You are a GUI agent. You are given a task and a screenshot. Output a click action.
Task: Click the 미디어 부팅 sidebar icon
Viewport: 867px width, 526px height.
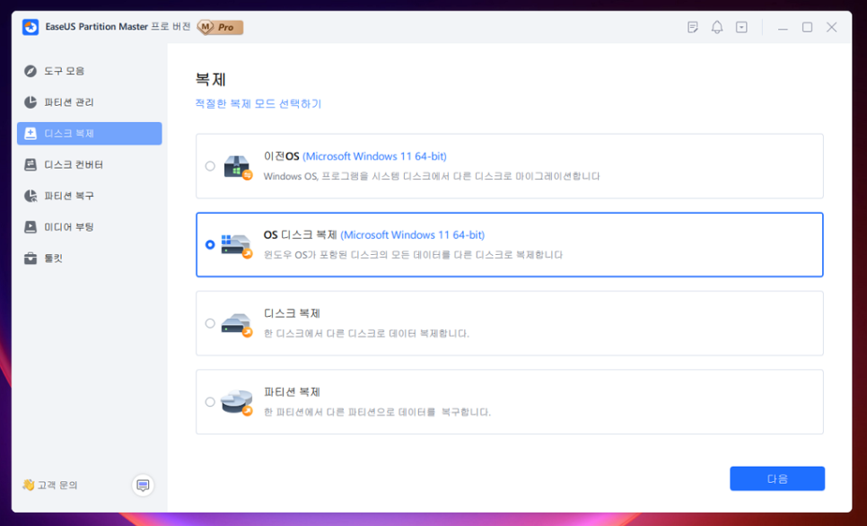tap(31, 227)
